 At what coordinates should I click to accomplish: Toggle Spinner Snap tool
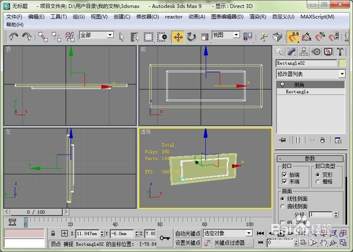[x=333, y=37]
